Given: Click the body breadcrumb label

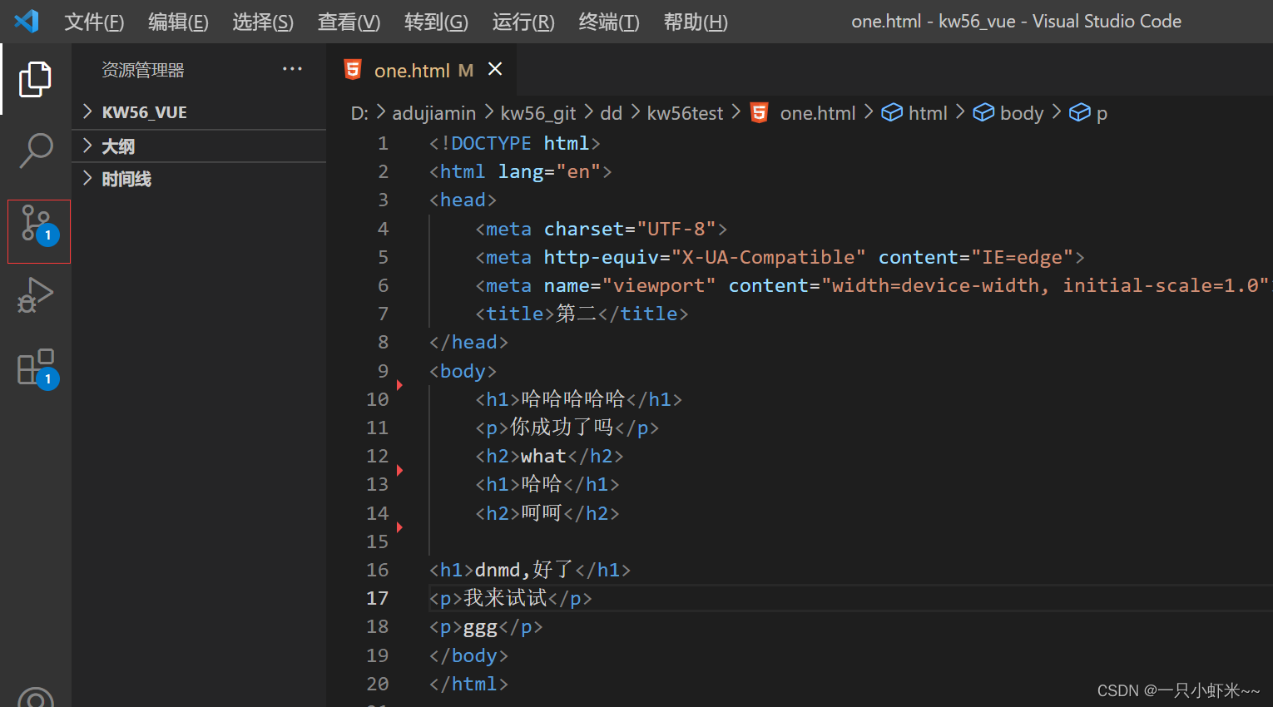Looking at the screenshot, I should 1022,113.
